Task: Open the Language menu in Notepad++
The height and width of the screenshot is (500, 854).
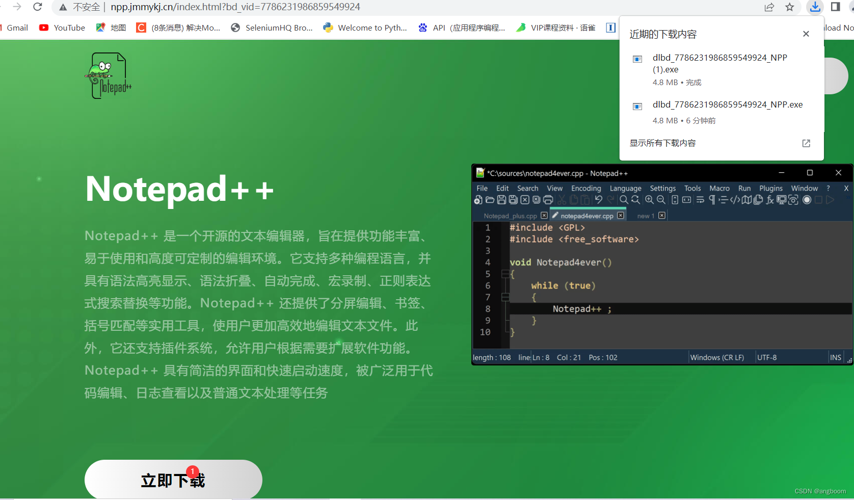Action: point(625,188)
